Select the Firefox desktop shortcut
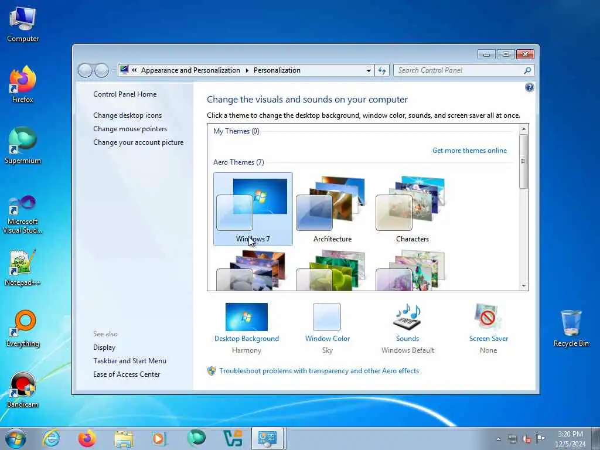 coord(23,84)
